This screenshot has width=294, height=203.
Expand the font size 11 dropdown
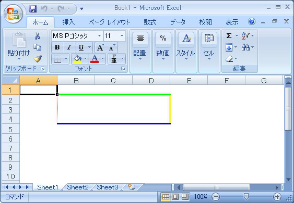(x=122, y=36)
